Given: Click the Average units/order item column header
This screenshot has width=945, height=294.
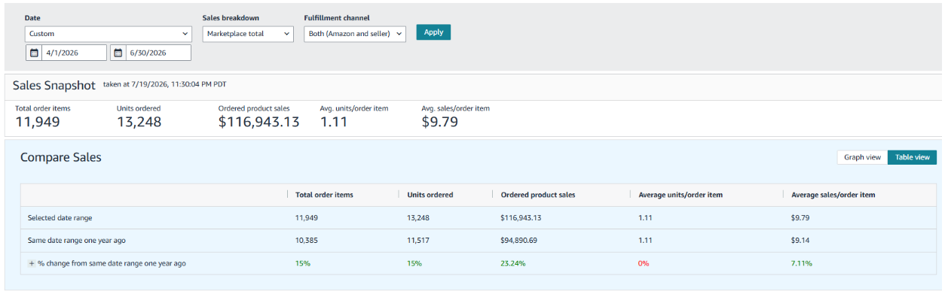Looking at the screenshot, I should 680,195.
